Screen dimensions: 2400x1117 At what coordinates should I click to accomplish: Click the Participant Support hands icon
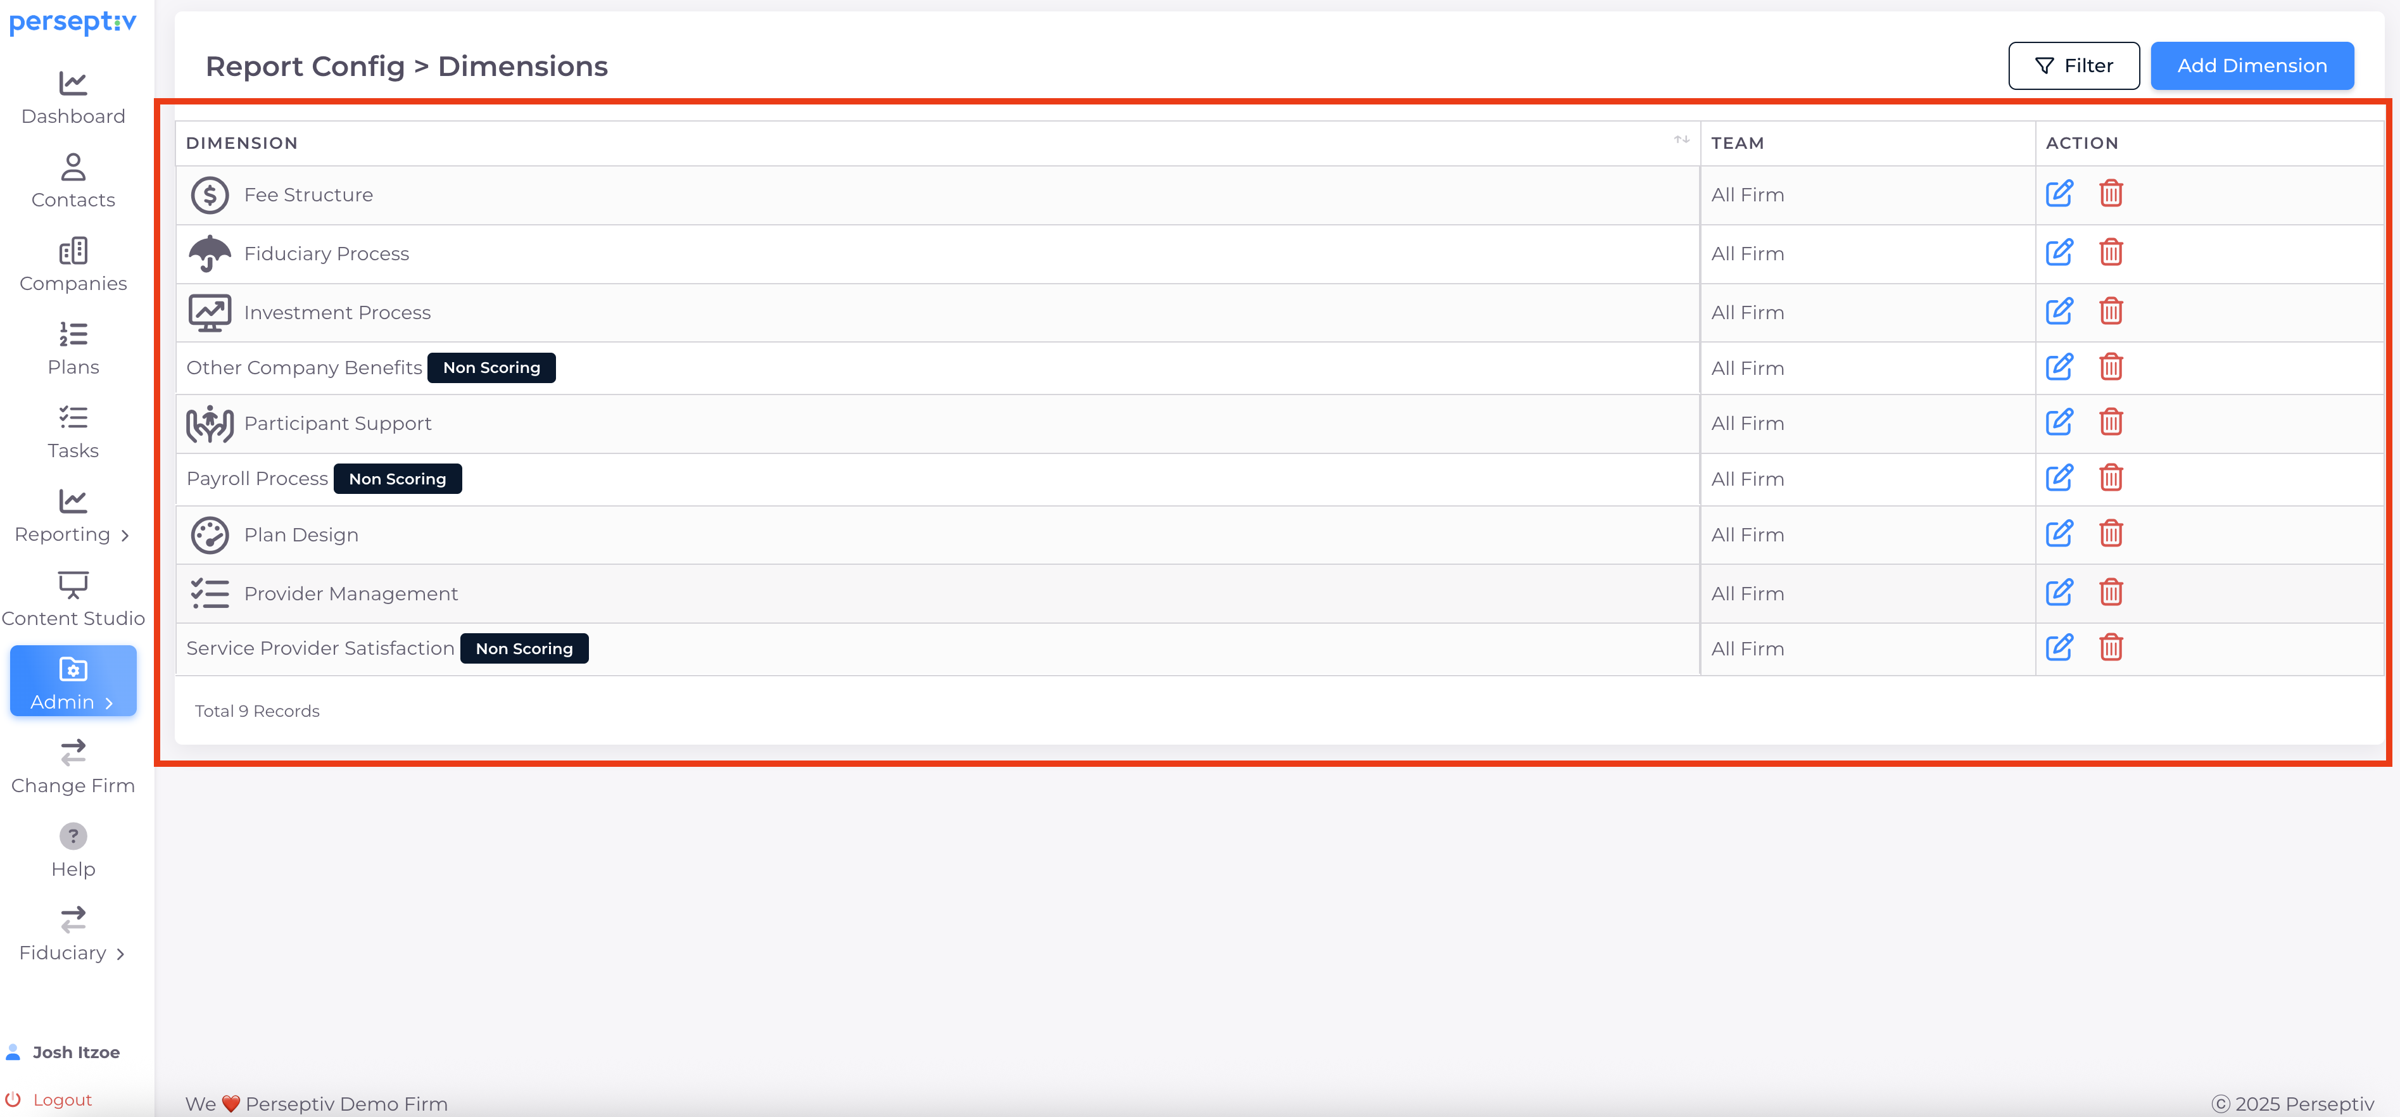coord(210,424)
